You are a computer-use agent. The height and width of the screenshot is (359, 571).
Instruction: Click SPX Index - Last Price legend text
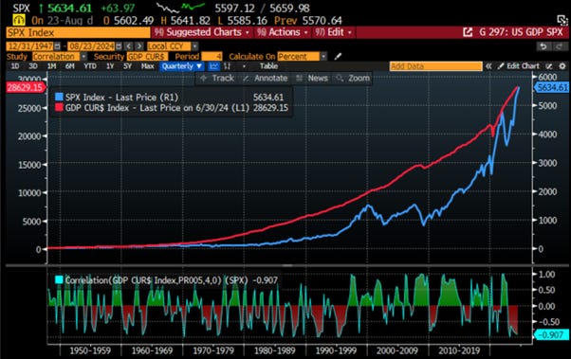[x=121, y=98]
